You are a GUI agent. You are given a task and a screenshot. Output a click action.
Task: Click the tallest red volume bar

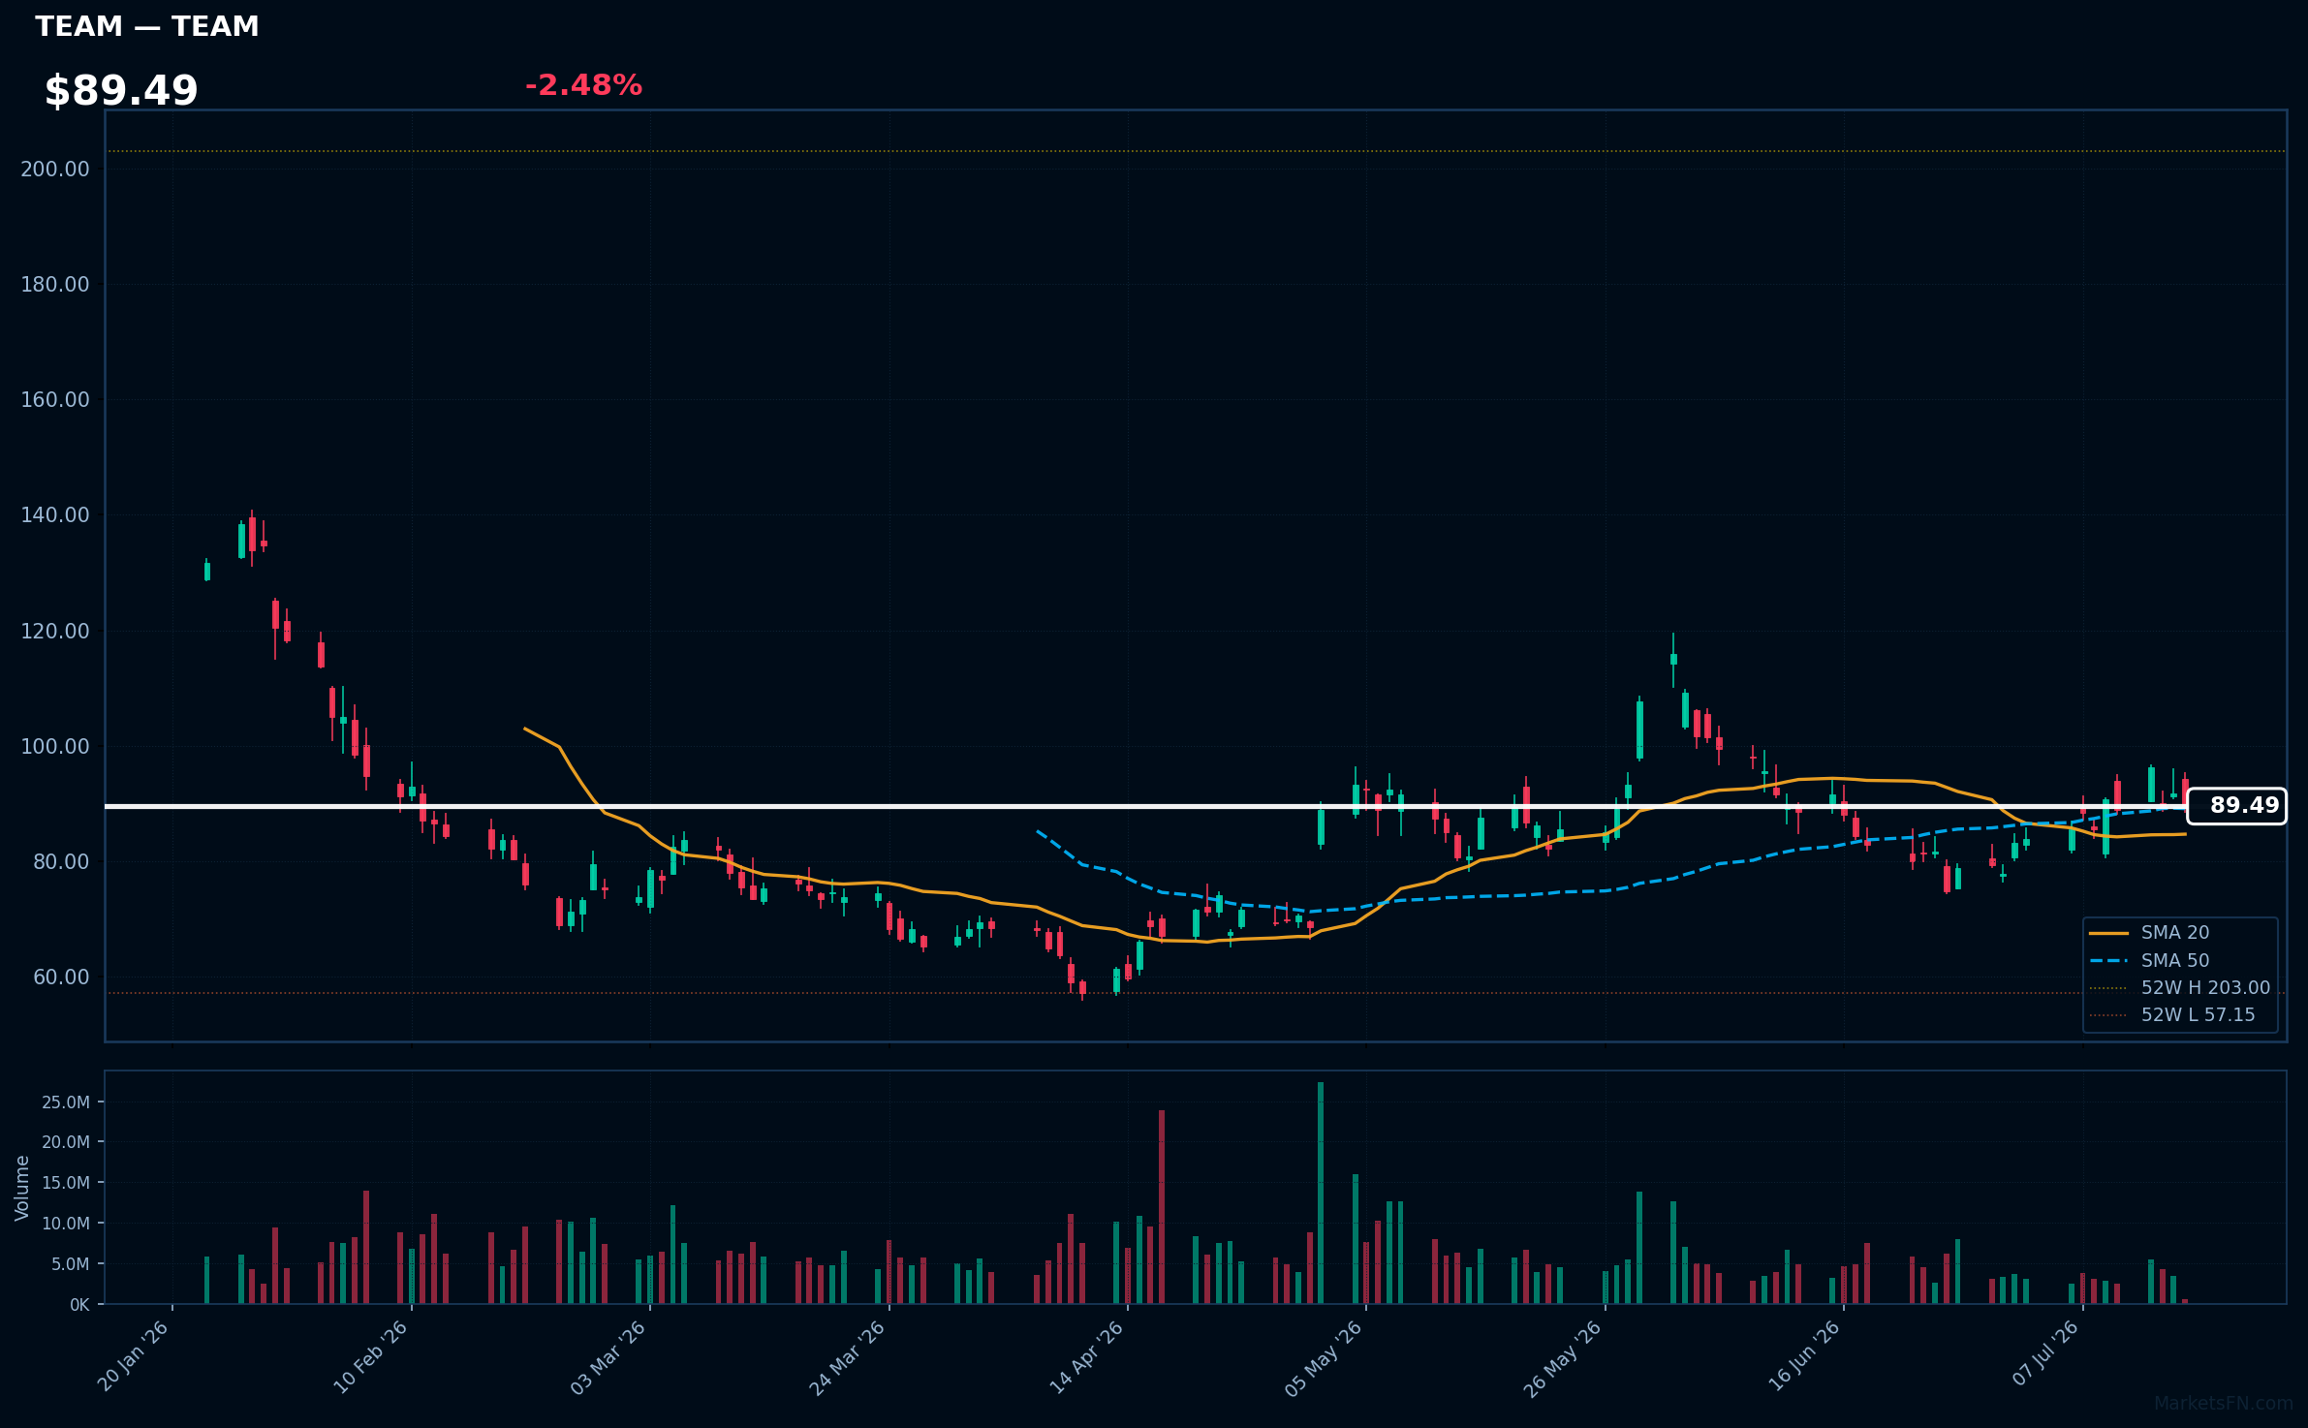[x=1162, y=1207]
